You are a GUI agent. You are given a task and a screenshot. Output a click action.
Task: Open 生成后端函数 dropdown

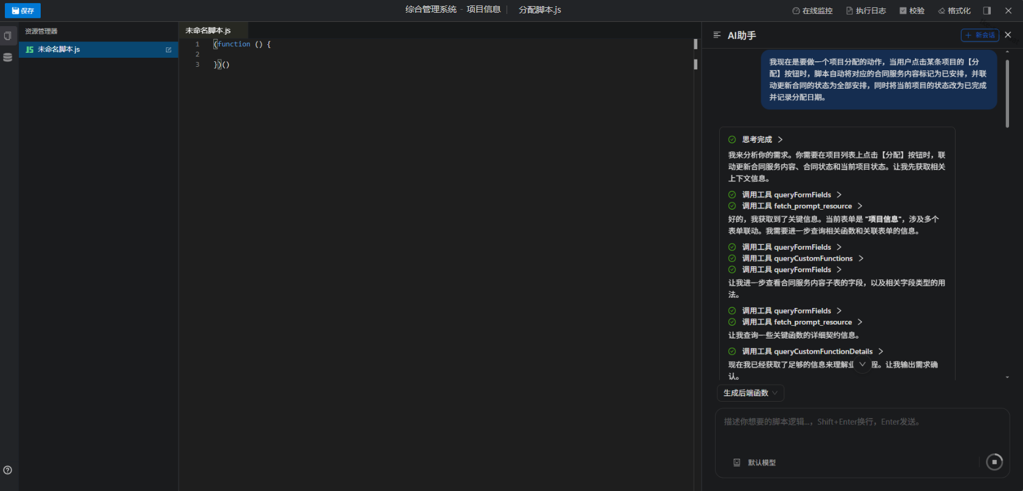[x=750, y=393]
